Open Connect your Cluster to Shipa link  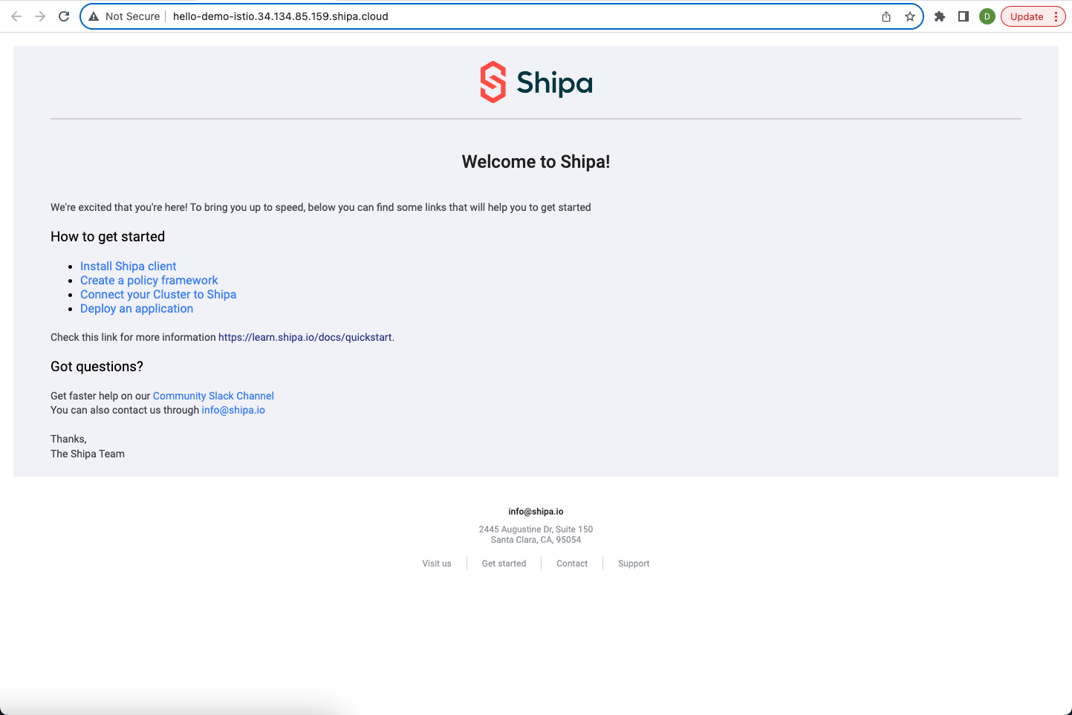pyautogui.click(x=158, y=295)
